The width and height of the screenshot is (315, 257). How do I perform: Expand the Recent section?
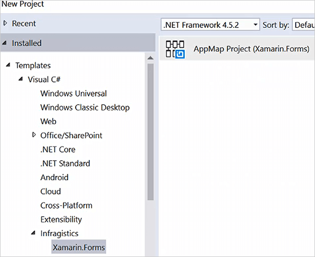coord(6,23)
